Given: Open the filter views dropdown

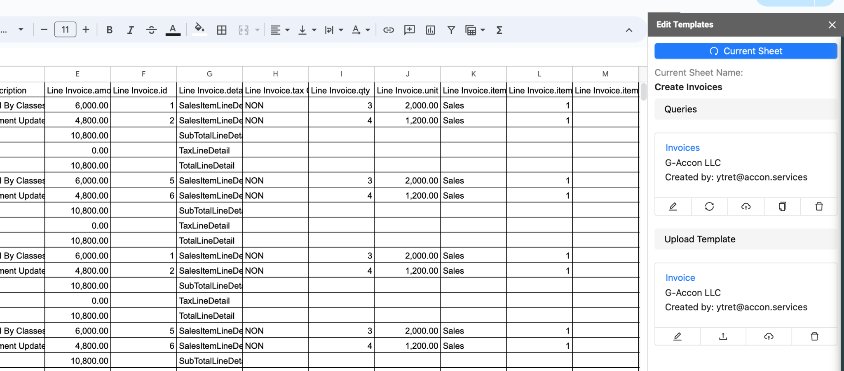Looking at the screenshot, I should [x=475, y=30].
